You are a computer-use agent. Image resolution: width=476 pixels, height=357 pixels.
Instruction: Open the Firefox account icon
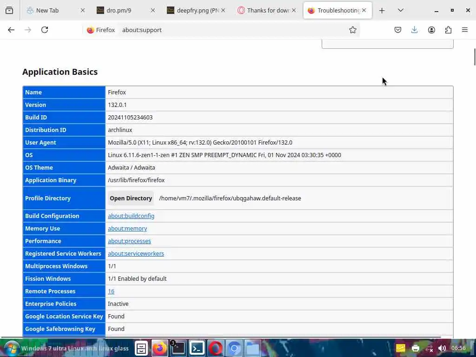click(431, 30)
